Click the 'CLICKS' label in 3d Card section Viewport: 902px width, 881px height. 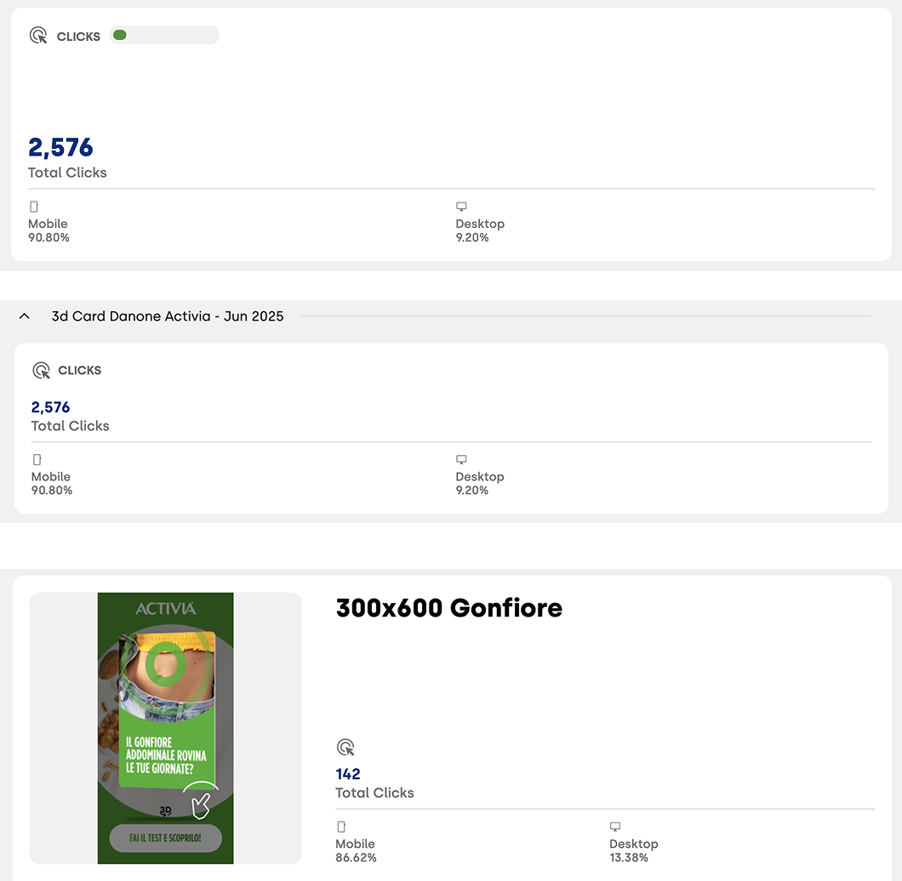pyautogui.click(x=79, y=370)
